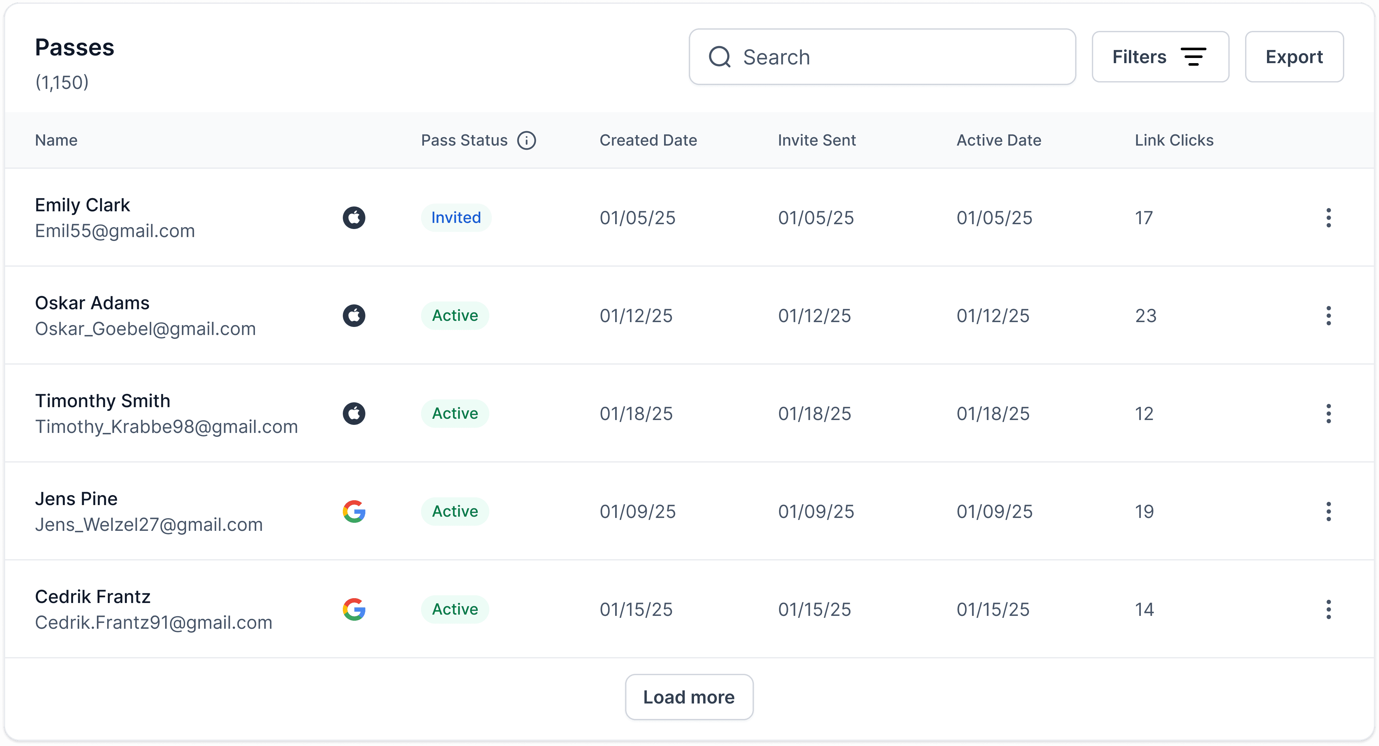Open kebab menu for Timonthy Smith

tap(1328, 414)
